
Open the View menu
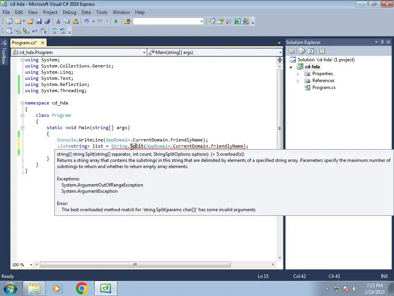click(x=33, y=12)
